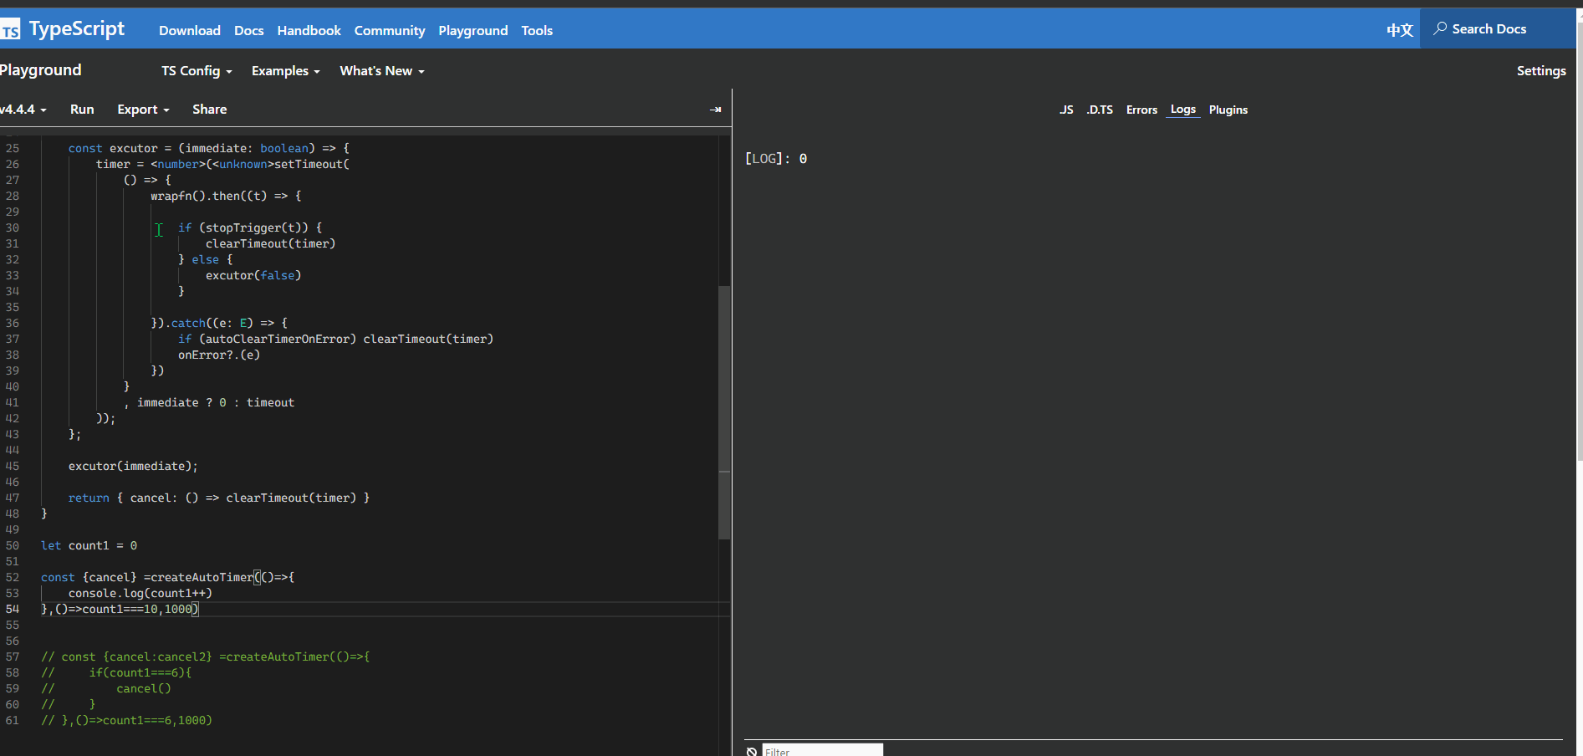The width and height of the screenshot is (1583, 756).
Task: Click line number 54 in the gutter
Action: (13, 609)
